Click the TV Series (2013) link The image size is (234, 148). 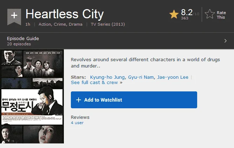[x=108, y=24]
